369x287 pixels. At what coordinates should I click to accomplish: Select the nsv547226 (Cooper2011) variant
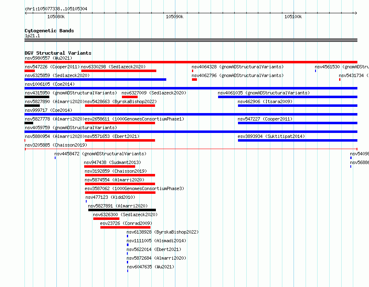point(52,67)
